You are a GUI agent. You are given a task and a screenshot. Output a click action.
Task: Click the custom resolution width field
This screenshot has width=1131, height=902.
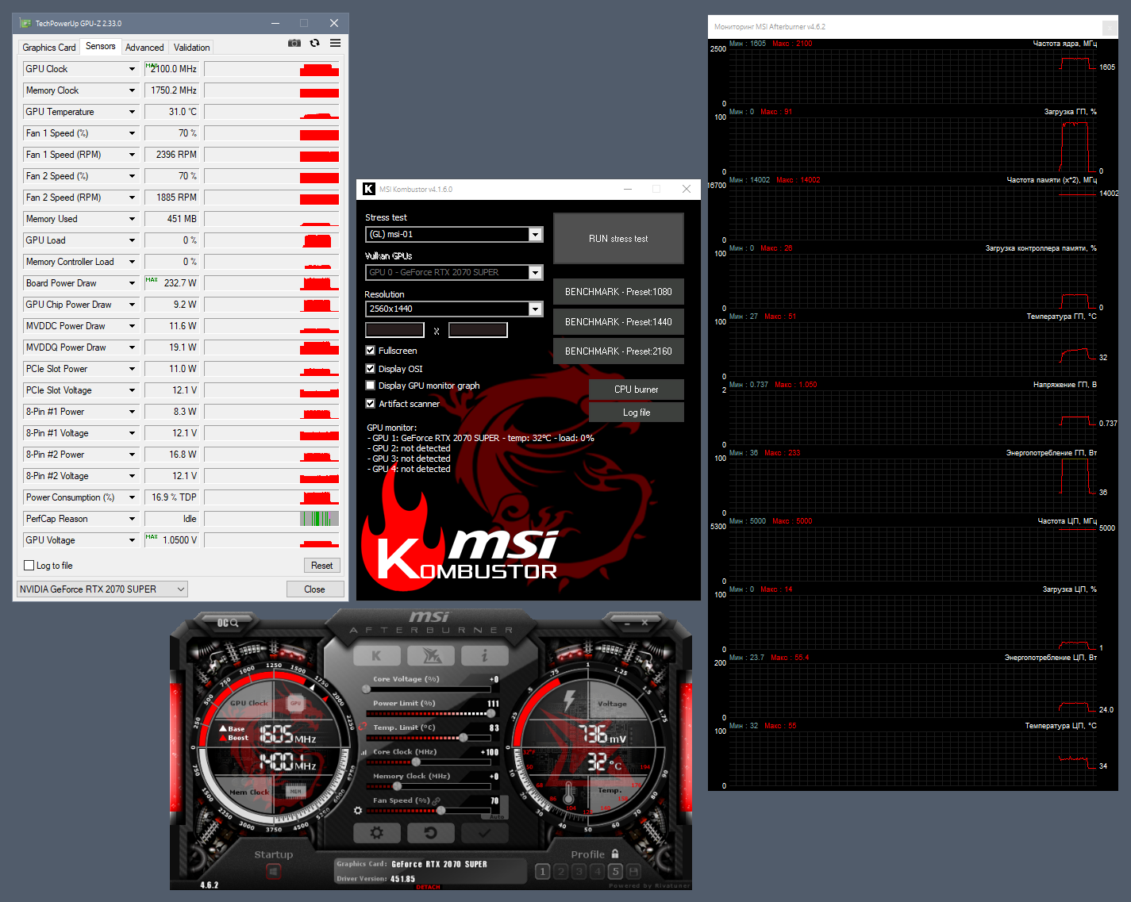click(394, 330)
